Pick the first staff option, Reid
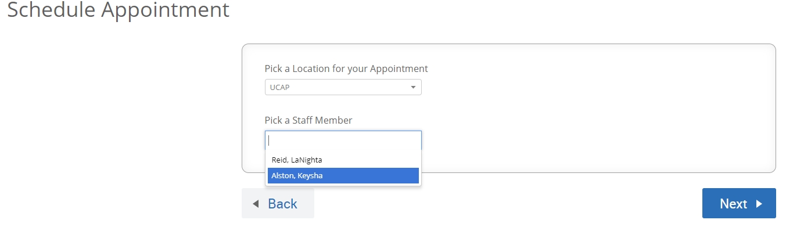The height and width of the screenshot is (245, 786). point(343,160)
